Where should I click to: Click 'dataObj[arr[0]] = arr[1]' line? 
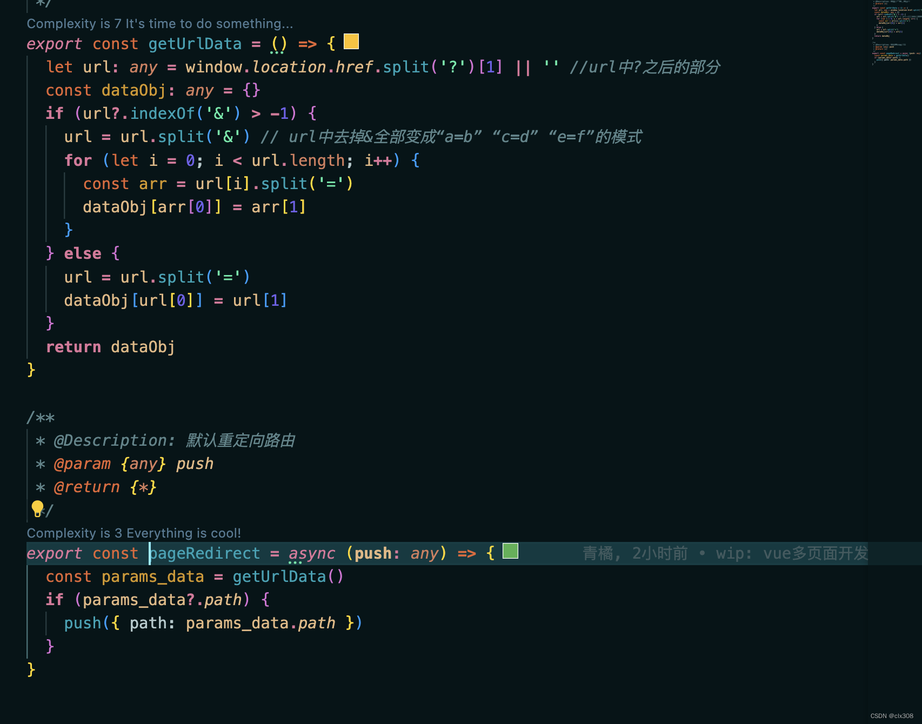click(x=195, y=207)
